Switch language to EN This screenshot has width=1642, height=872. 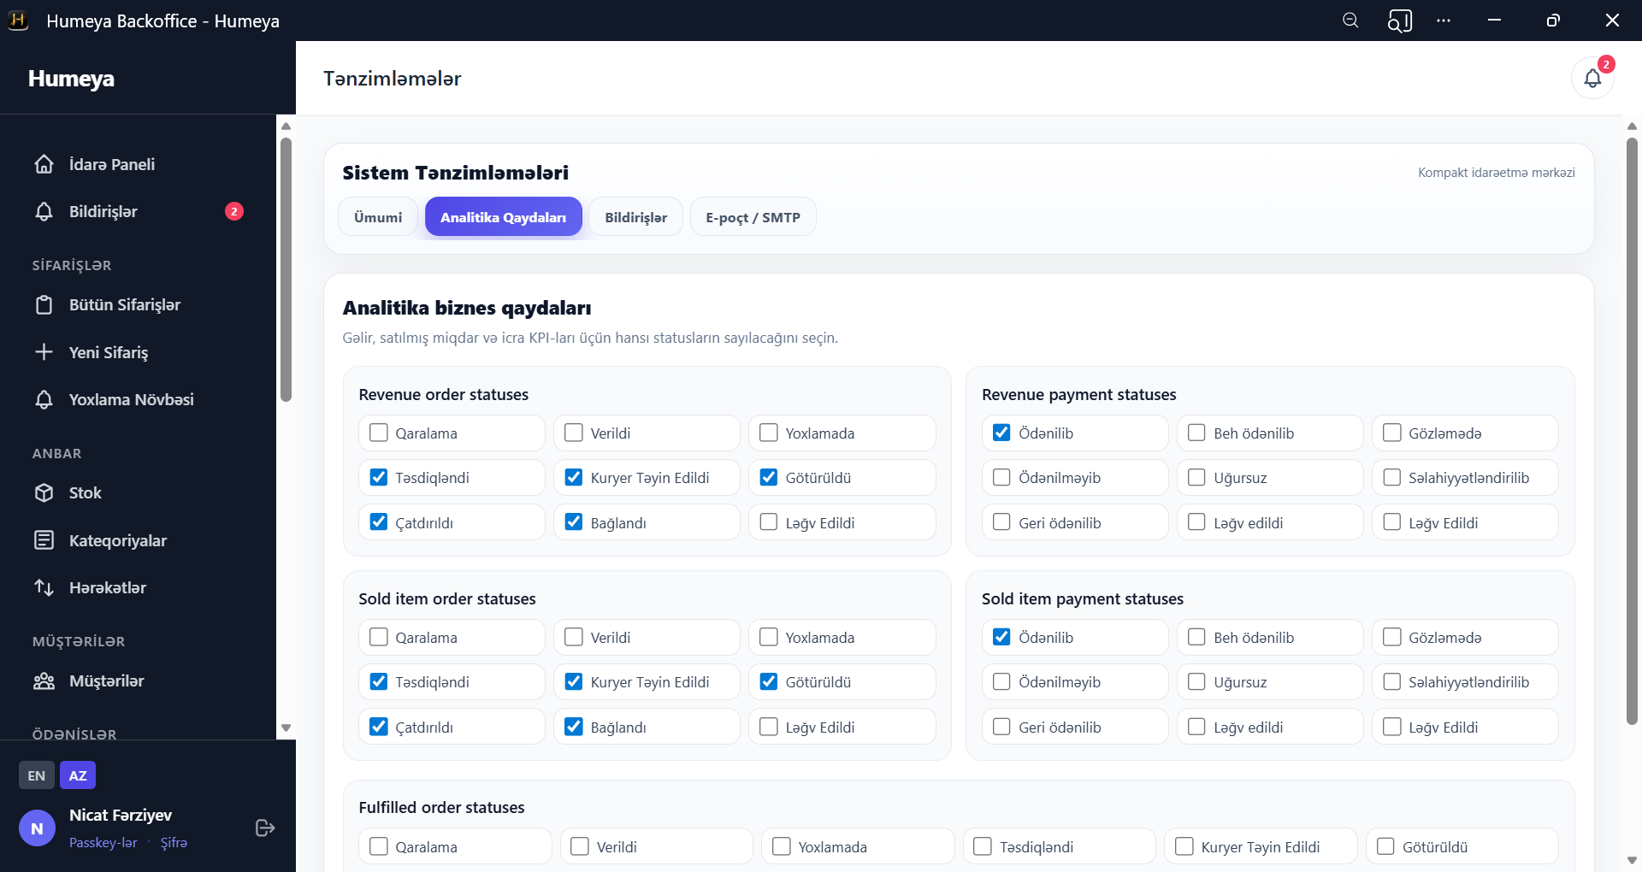(36, 775)
